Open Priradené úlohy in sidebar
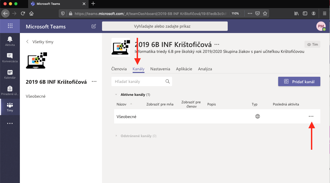 (10, 91)
